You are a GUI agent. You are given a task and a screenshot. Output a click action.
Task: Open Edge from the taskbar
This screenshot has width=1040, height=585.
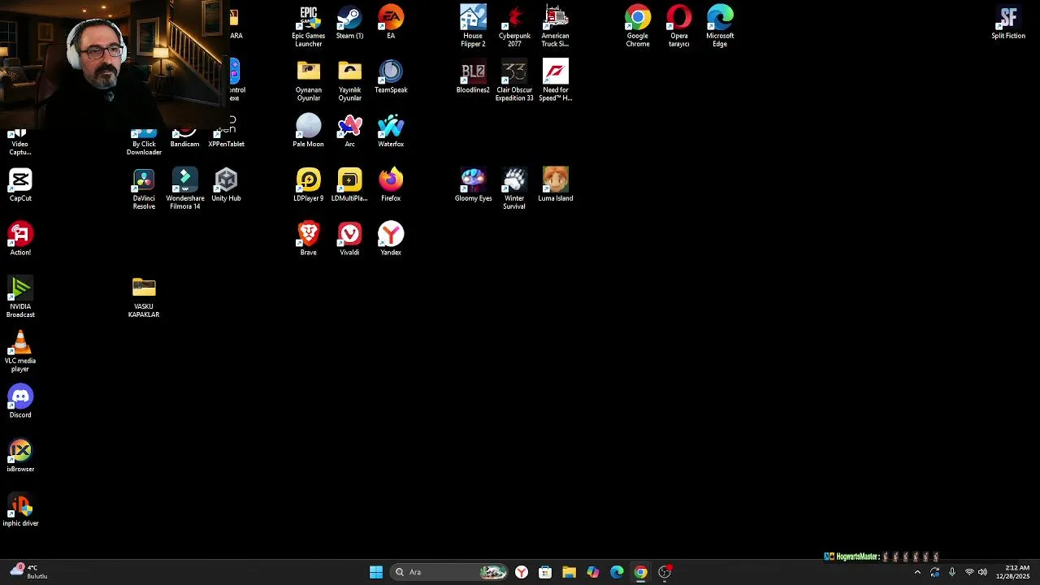tap(617, 572)
